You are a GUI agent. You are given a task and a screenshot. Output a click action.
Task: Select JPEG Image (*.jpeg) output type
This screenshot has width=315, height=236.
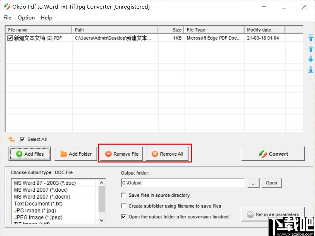(x=54, y=217)
